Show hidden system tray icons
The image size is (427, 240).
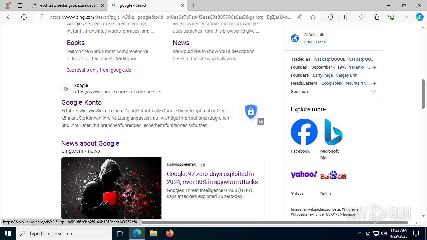click(360, 233)
